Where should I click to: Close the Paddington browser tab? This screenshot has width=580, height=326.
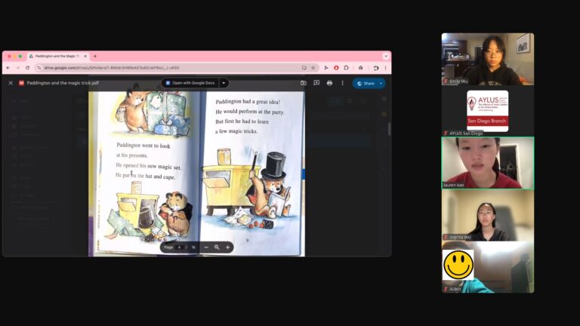pyautogui.click(x=85, y=56)
